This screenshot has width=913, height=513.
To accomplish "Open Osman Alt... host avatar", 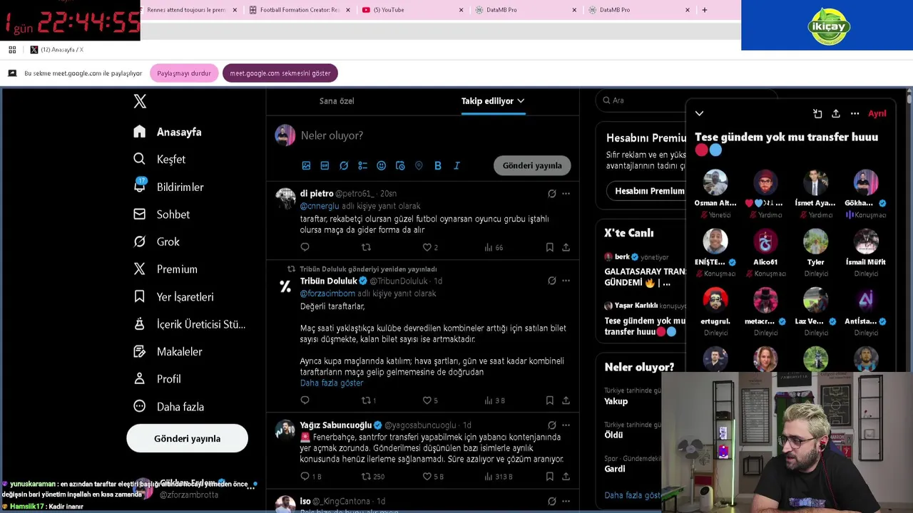I will coord(715,182).
